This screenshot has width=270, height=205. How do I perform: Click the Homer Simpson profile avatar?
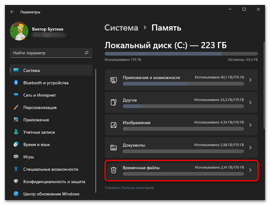(19, 31)
